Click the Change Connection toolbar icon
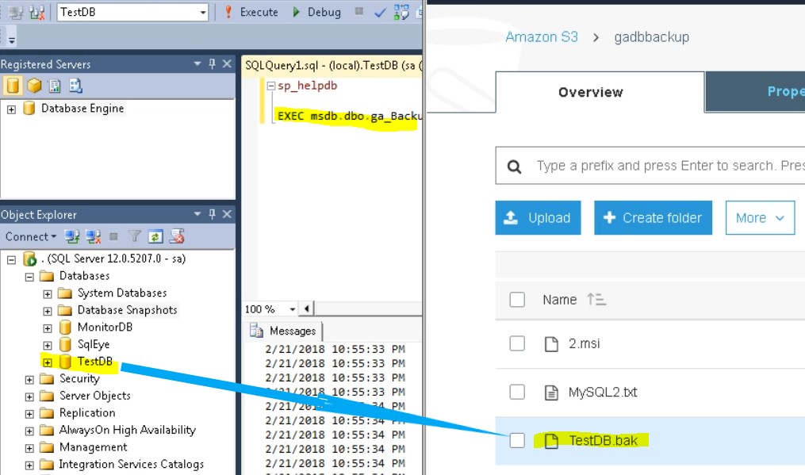The width and height of the screenshot is (805, 475). 37,13
